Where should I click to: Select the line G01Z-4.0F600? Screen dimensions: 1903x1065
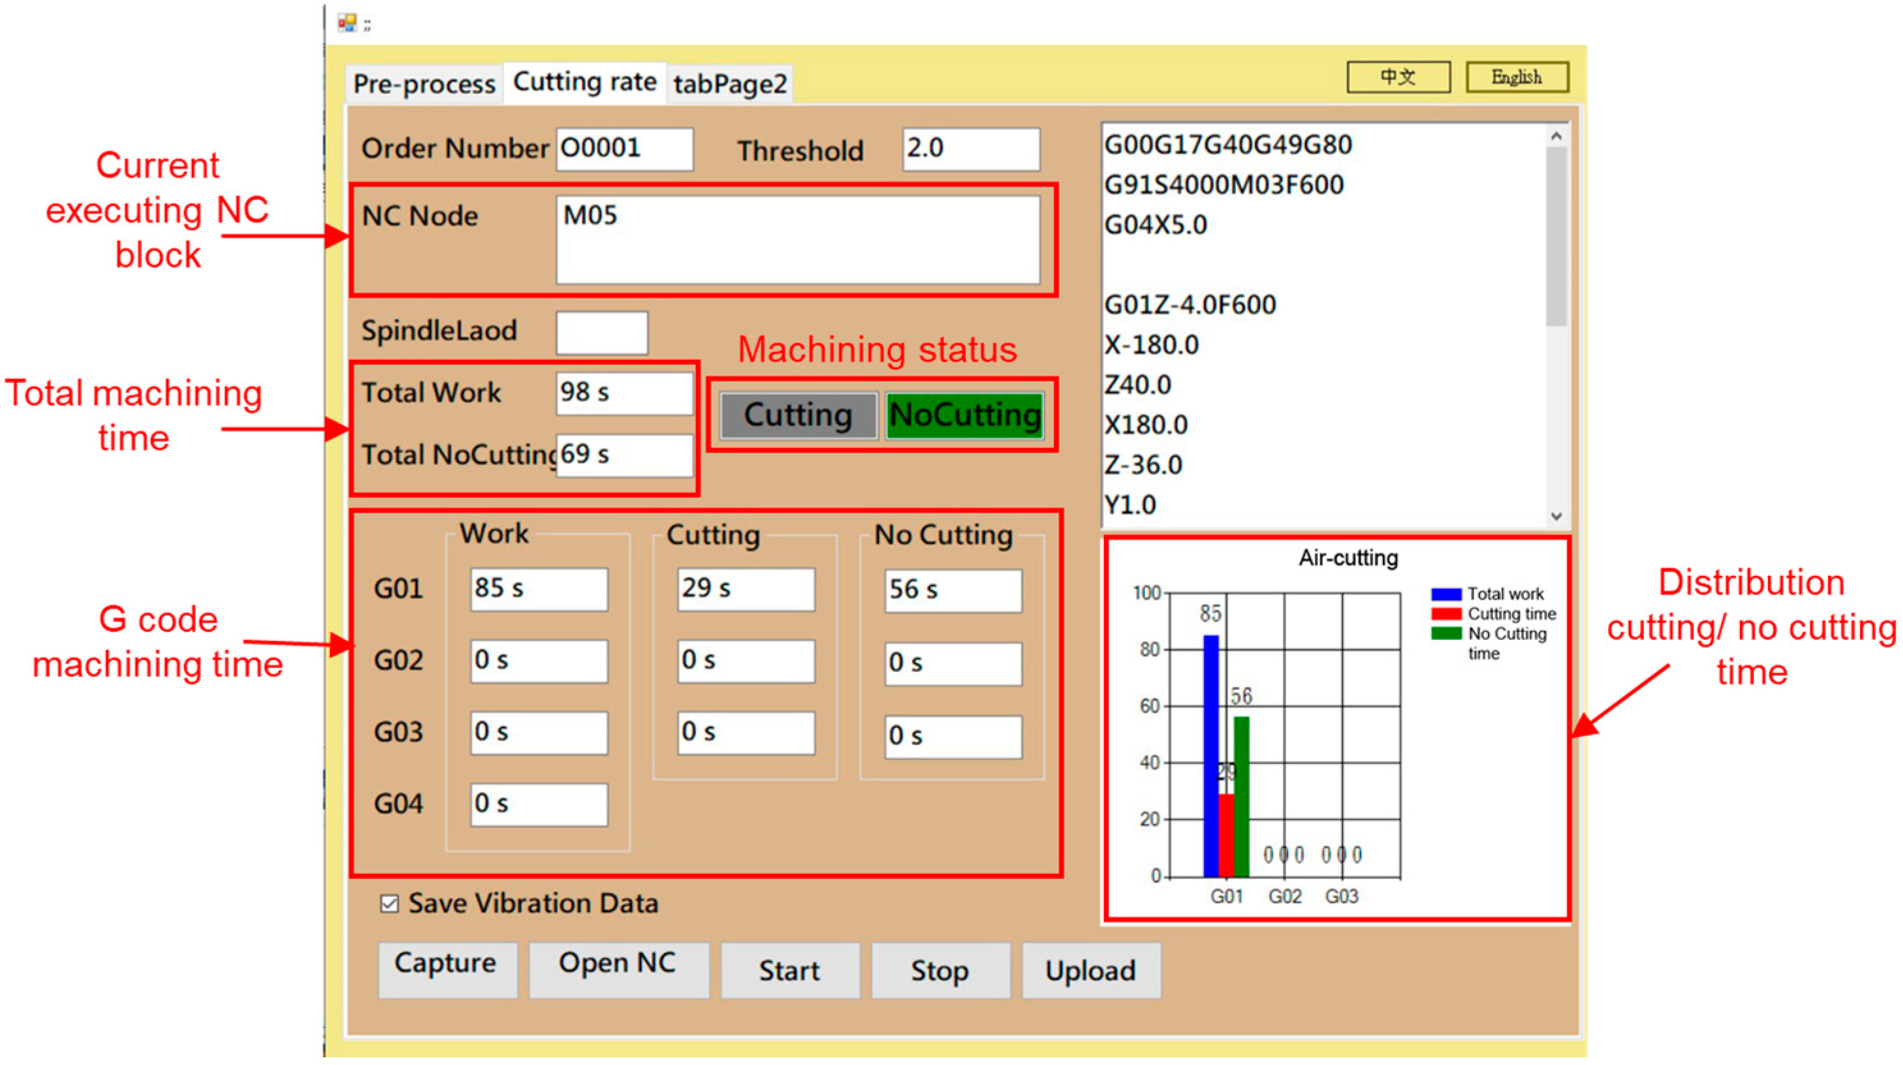[1190, 305]
